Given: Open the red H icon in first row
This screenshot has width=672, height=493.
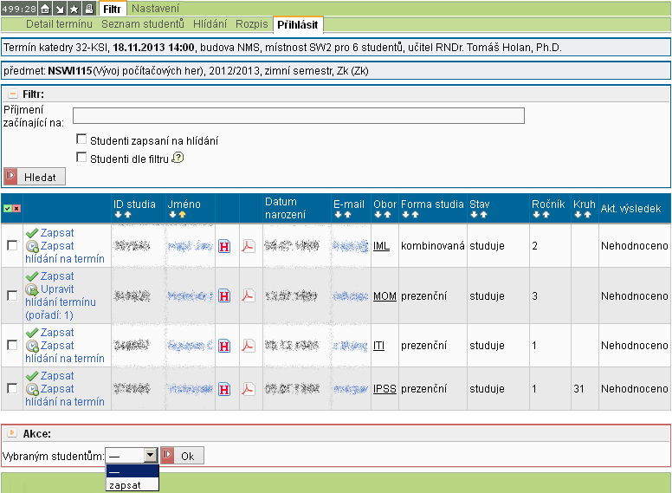Looking at the screenshot, I should tap(225, 246).
